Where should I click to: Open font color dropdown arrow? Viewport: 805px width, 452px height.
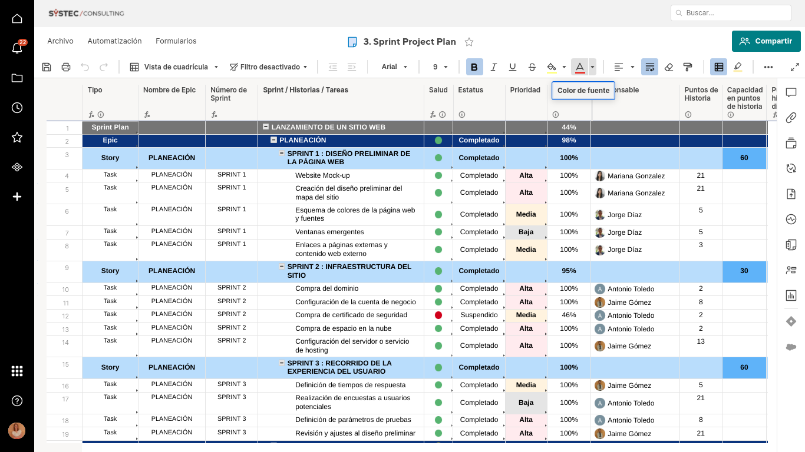[x=592, y=67]
